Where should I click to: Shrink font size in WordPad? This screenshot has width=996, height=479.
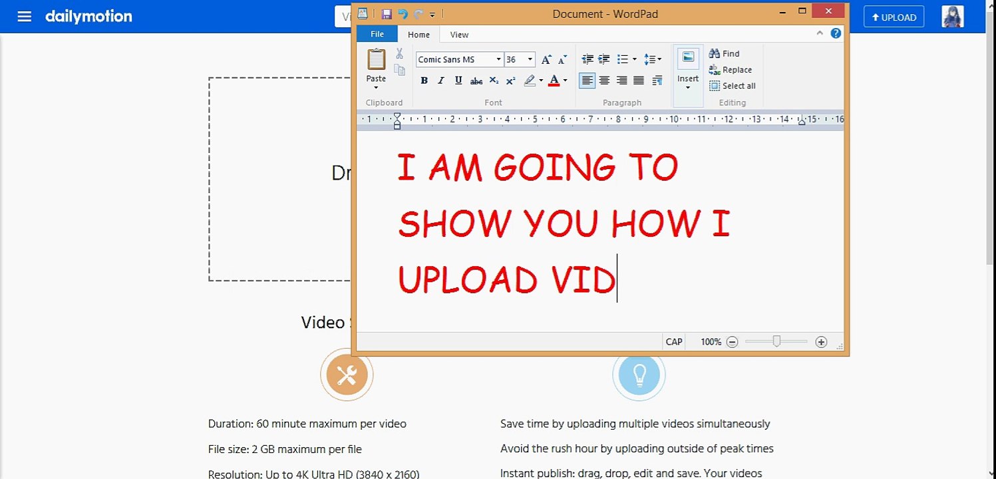tap(562, 59)
